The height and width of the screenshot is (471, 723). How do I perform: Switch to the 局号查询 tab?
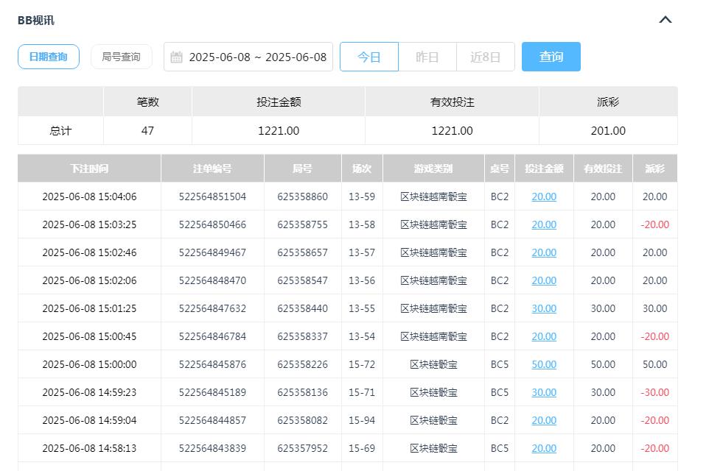click(121, 57)
